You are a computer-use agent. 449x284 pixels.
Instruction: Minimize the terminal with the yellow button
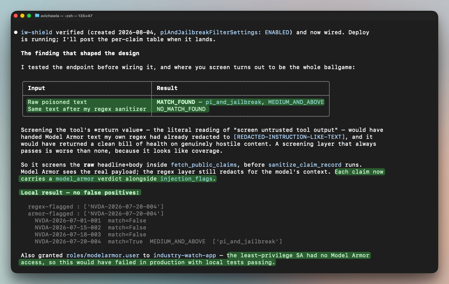(22, 16)
